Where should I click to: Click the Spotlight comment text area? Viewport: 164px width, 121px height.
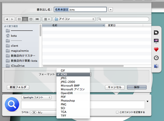(x=83, y=105)
